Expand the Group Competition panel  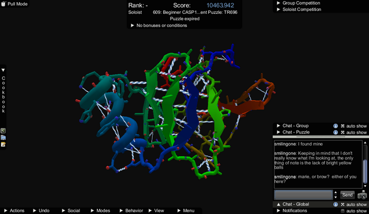299,3
